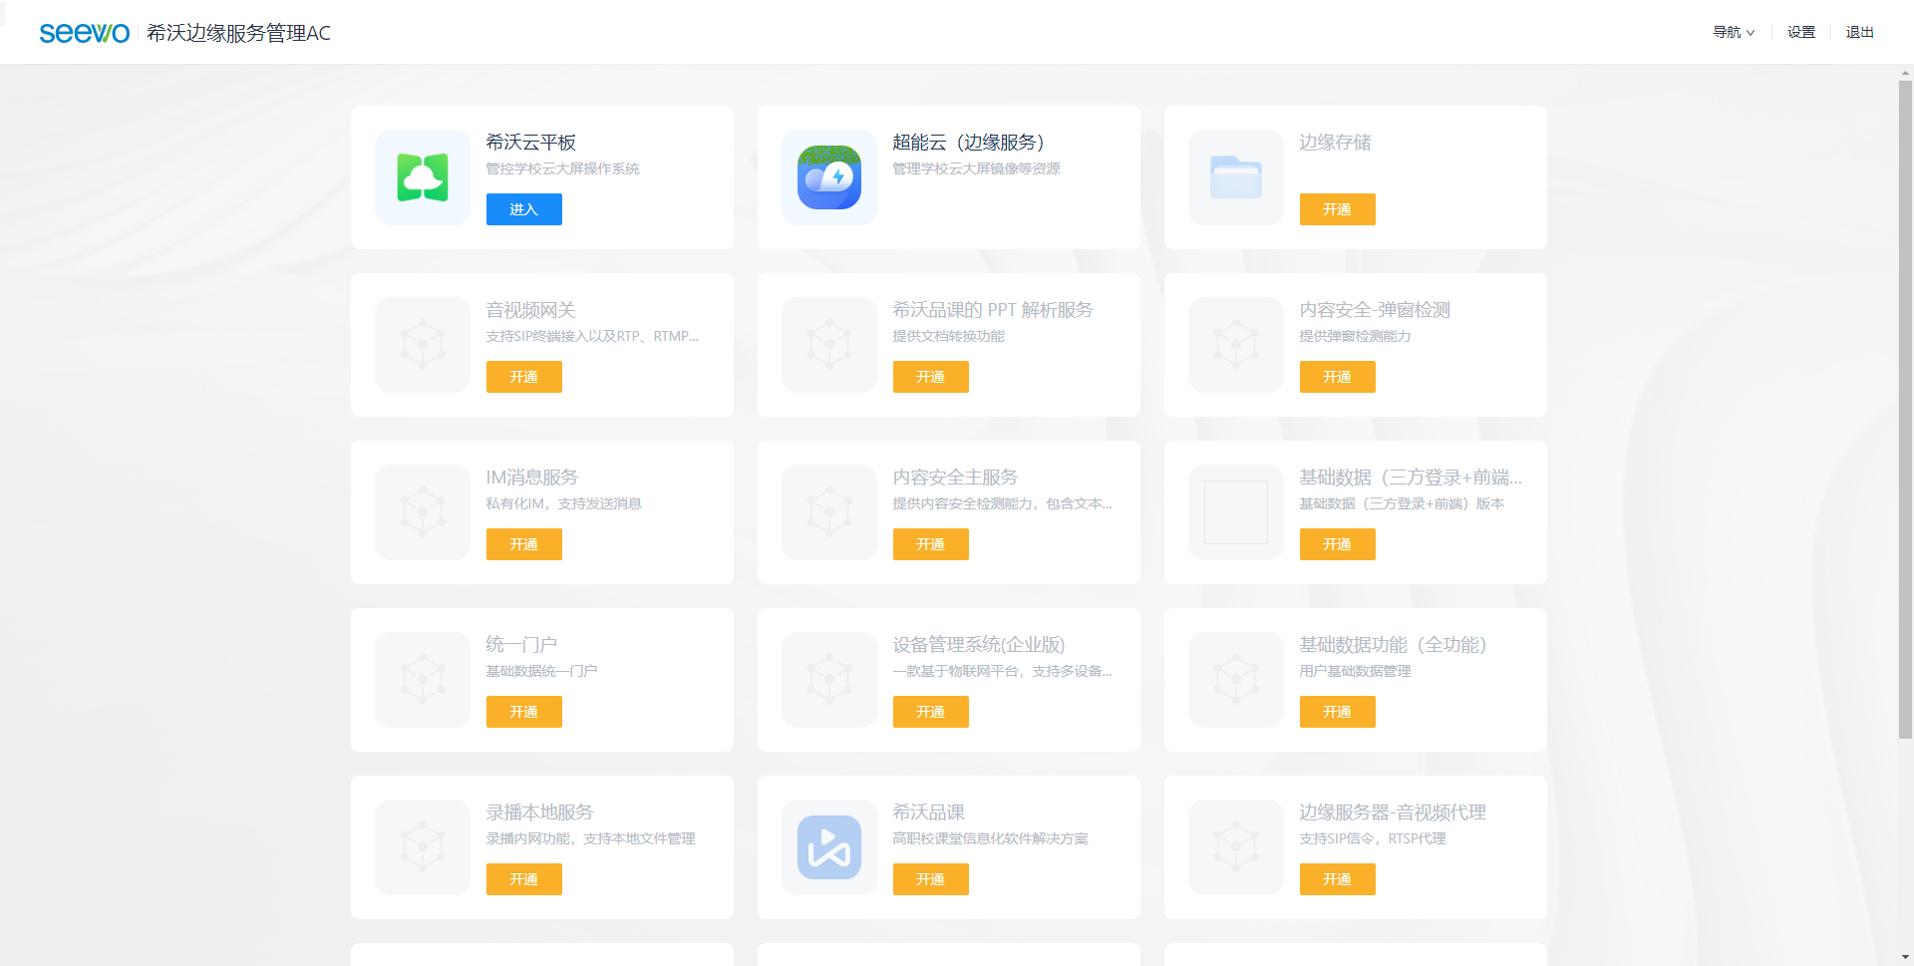This screenshot has height=966, width=1914.
Task: Click the 内容安全-弹窗检测 icon
Action: 1236,345
